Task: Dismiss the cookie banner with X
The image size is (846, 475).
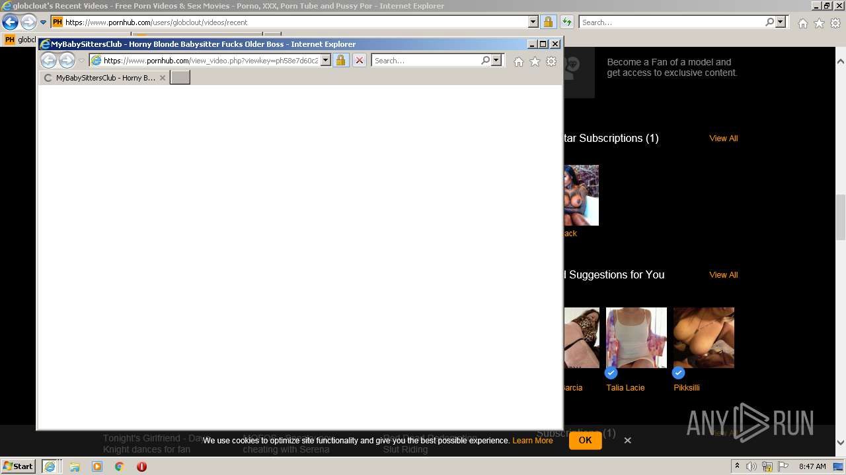Action: pyautogui.click(x=627, y=440)
